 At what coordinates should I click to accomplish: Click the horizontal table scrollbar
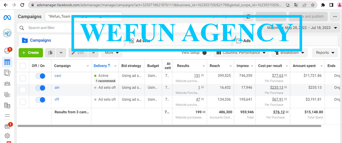point(170,126)
